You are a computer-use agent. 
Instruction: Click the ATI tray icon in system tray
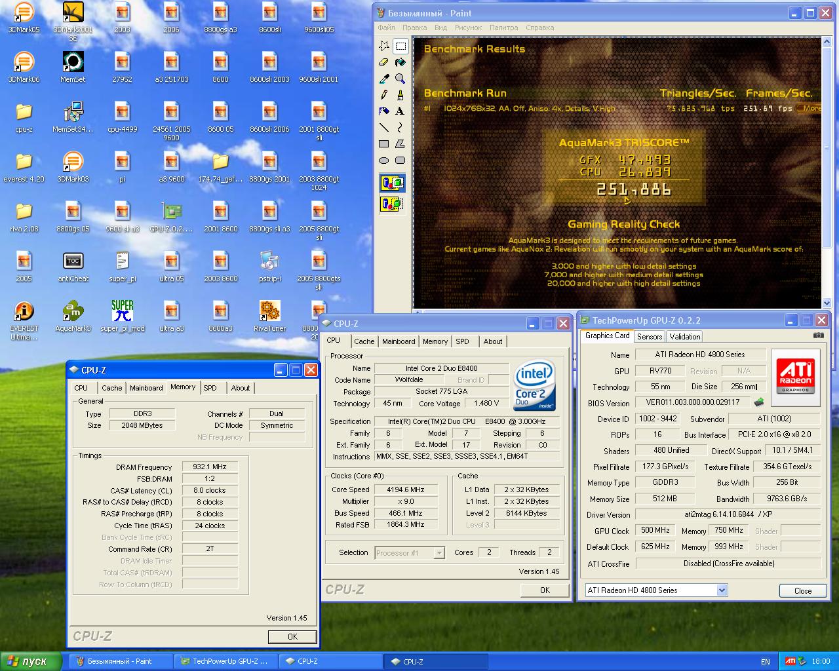point(790,661)
